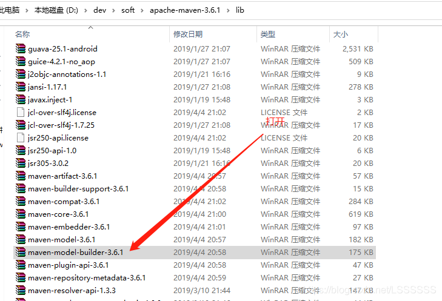Viewport: 442px width, 301px height.
Task: Expand the chevron after soft breadcrumb
Action: (142, 11)
